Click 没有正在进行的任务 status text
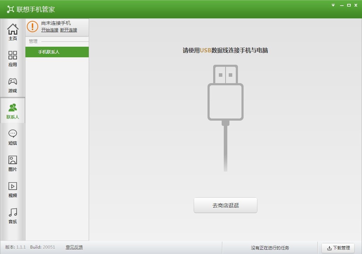The width and height of the screenshot is (362, 254). 270,248
